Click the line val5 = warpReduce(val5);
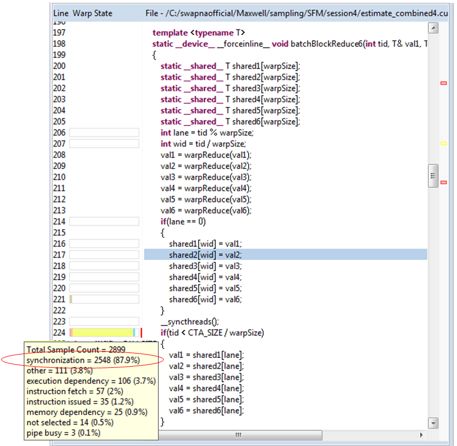 206,199
